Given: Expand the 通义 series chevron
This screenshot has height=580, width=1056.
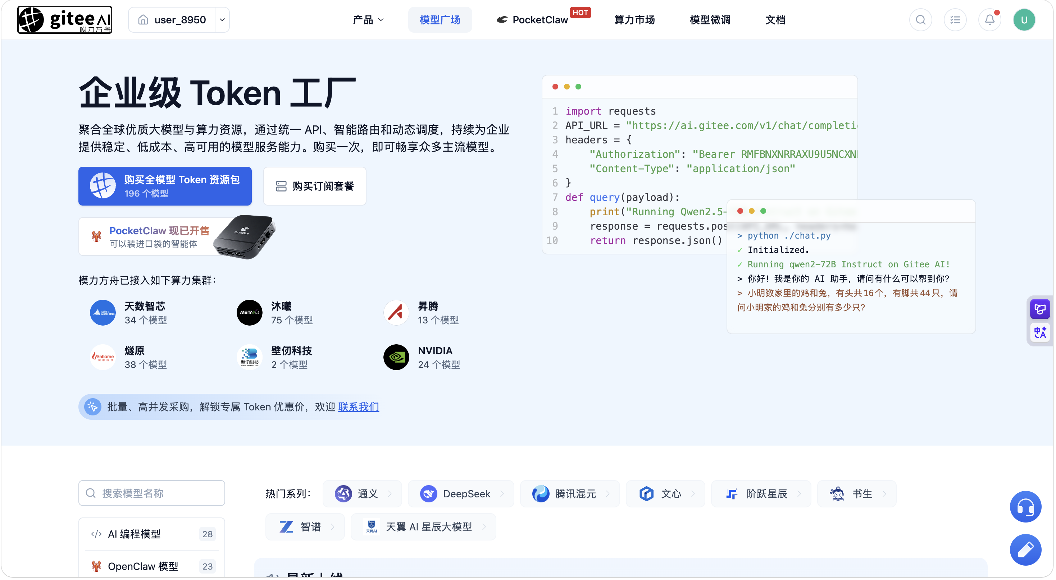Looking at the screenshot, I should coord(390,493).
